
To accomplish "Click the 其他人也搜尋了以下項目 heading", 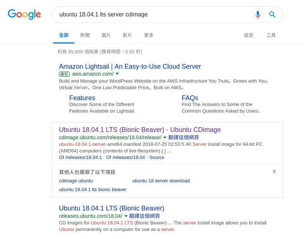I will pyautogui.click(x=87, y=172).
